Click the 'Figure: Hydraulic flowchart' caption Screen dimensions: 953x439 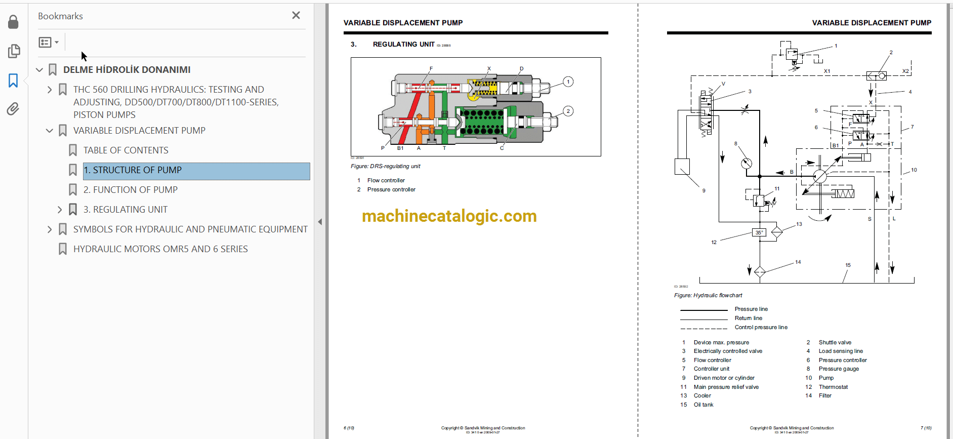[708, 295]
